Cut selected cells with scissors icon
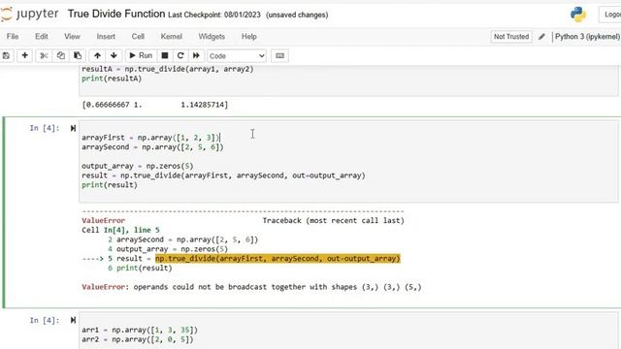The height and width of the screenshot is (349, 621). (44, 56)
